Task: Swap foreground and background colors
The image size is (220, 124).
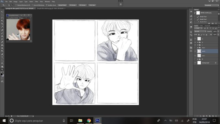Action: tap(3, 72)
